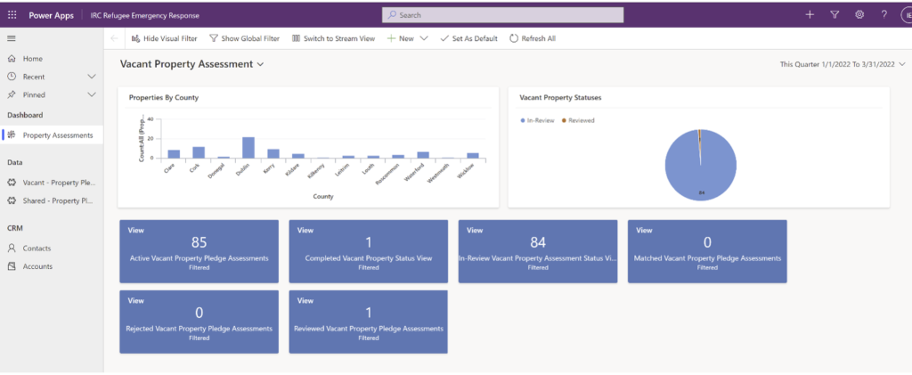Open the advanced filter funnel icon
This screenshot has height=375, width=912.
point(835,15)
